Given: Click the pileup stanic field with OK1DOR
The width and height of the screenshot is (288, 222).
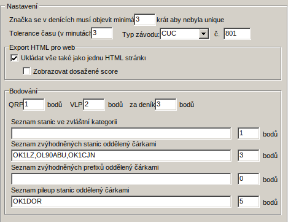Looking at the screenshot, I should tap(121, 202).
